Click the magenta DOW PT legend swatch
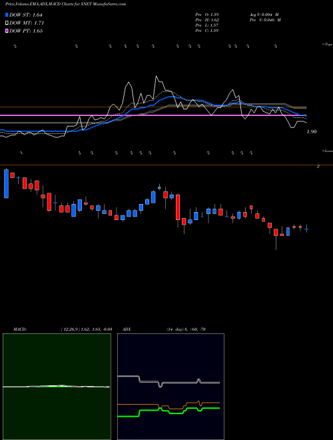Viewport: 333px width, 440px height. tap(7, 31)
